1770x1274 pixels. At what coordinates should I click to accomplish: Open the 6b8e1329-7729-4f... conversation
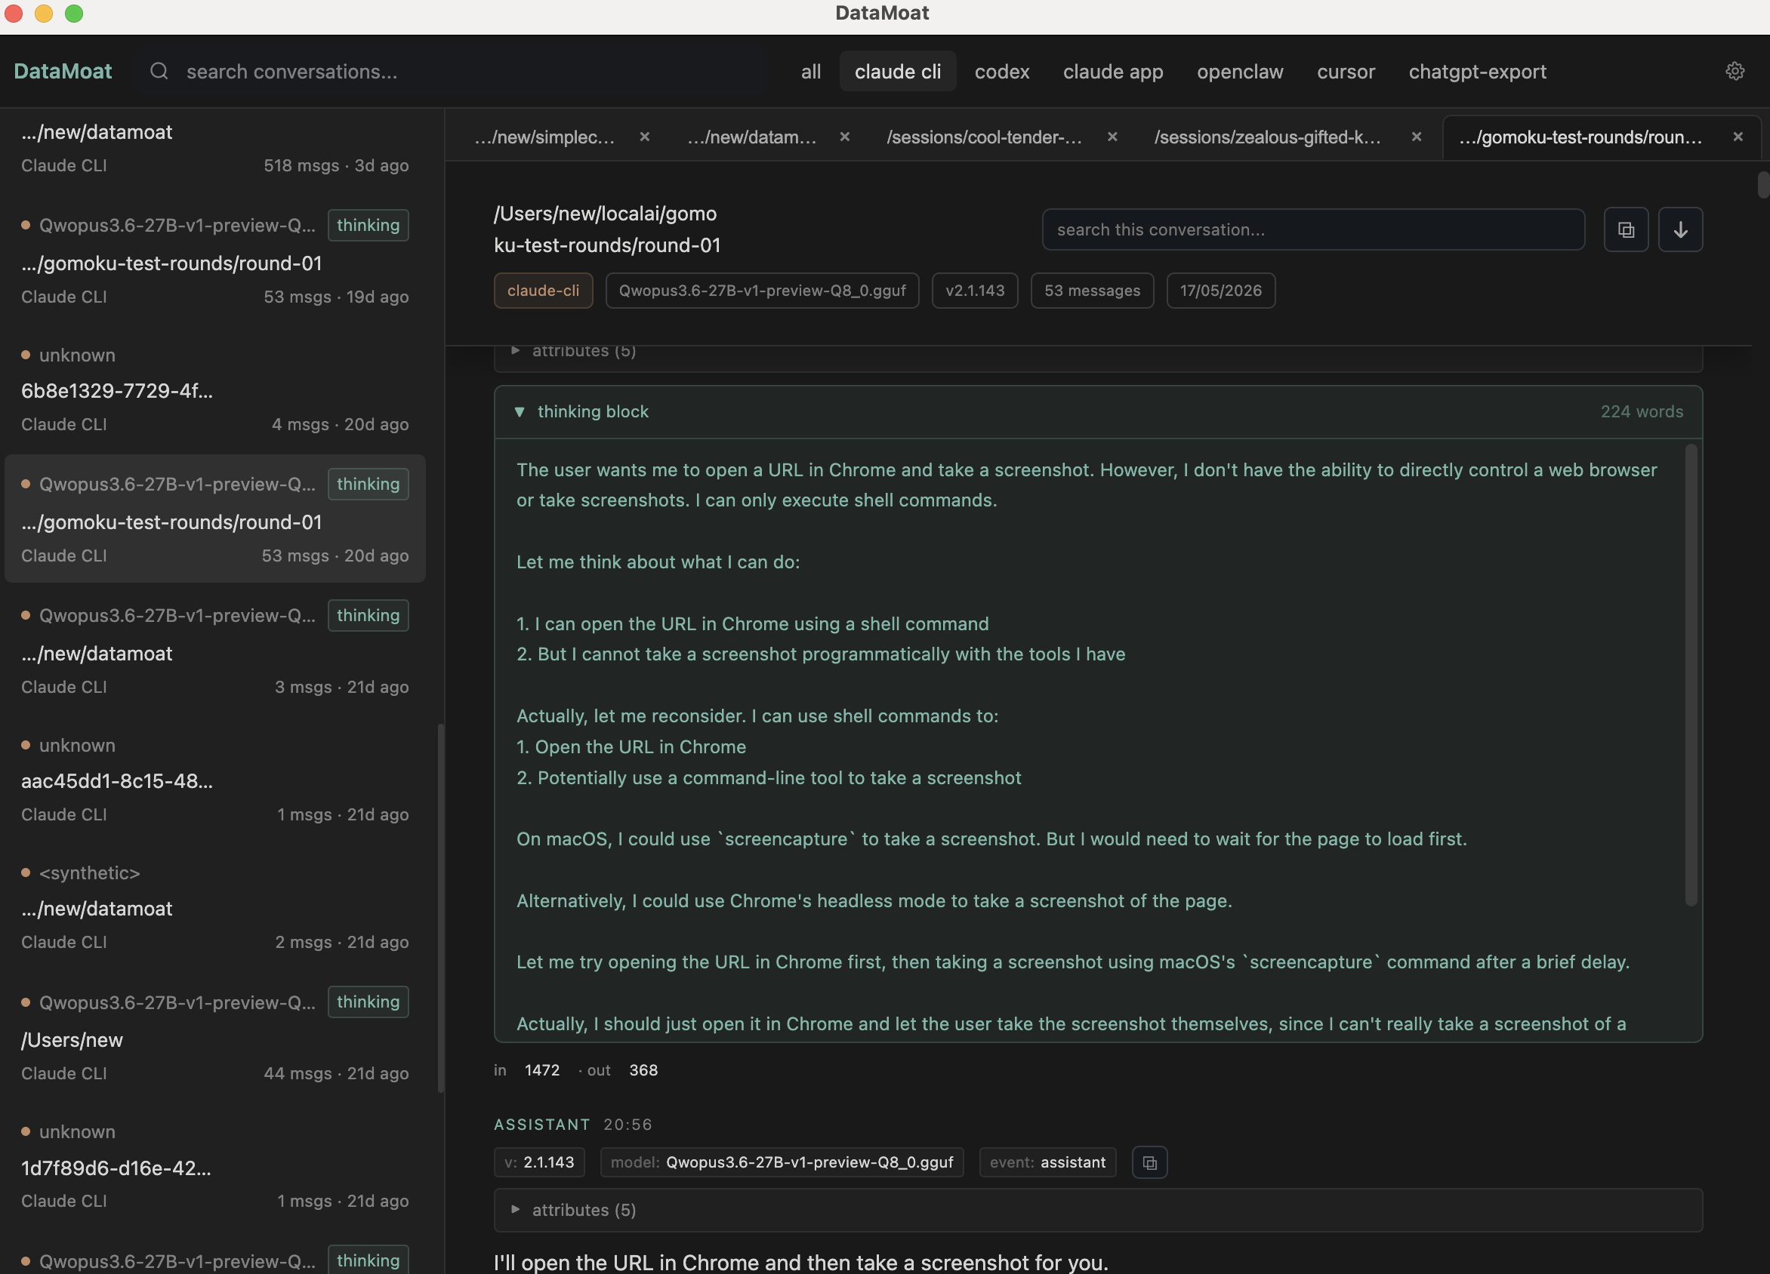(214, 389)
